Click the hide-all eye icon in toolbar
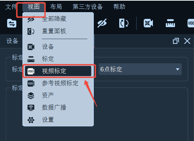Viewport: 194px width, 141px height. click(102, 23)
